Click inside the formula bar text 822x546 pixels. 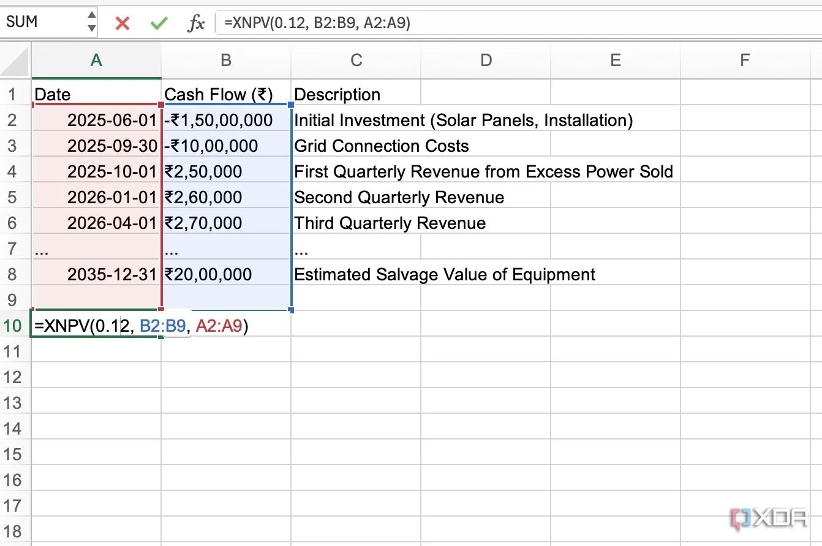429,23
